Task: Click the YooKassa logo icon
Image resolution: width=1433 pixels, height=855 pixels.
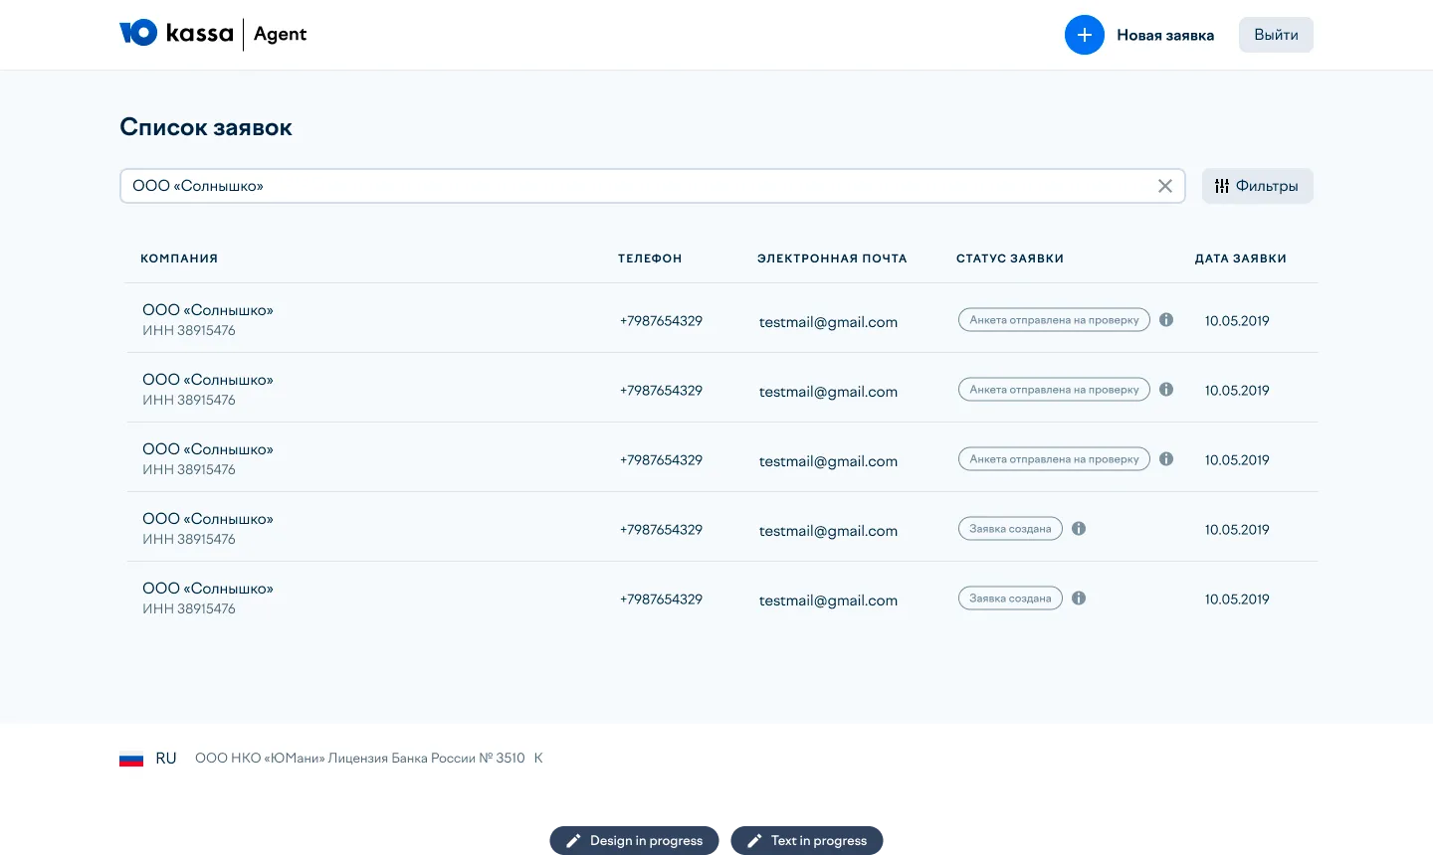Action: (x=138, y=34)
